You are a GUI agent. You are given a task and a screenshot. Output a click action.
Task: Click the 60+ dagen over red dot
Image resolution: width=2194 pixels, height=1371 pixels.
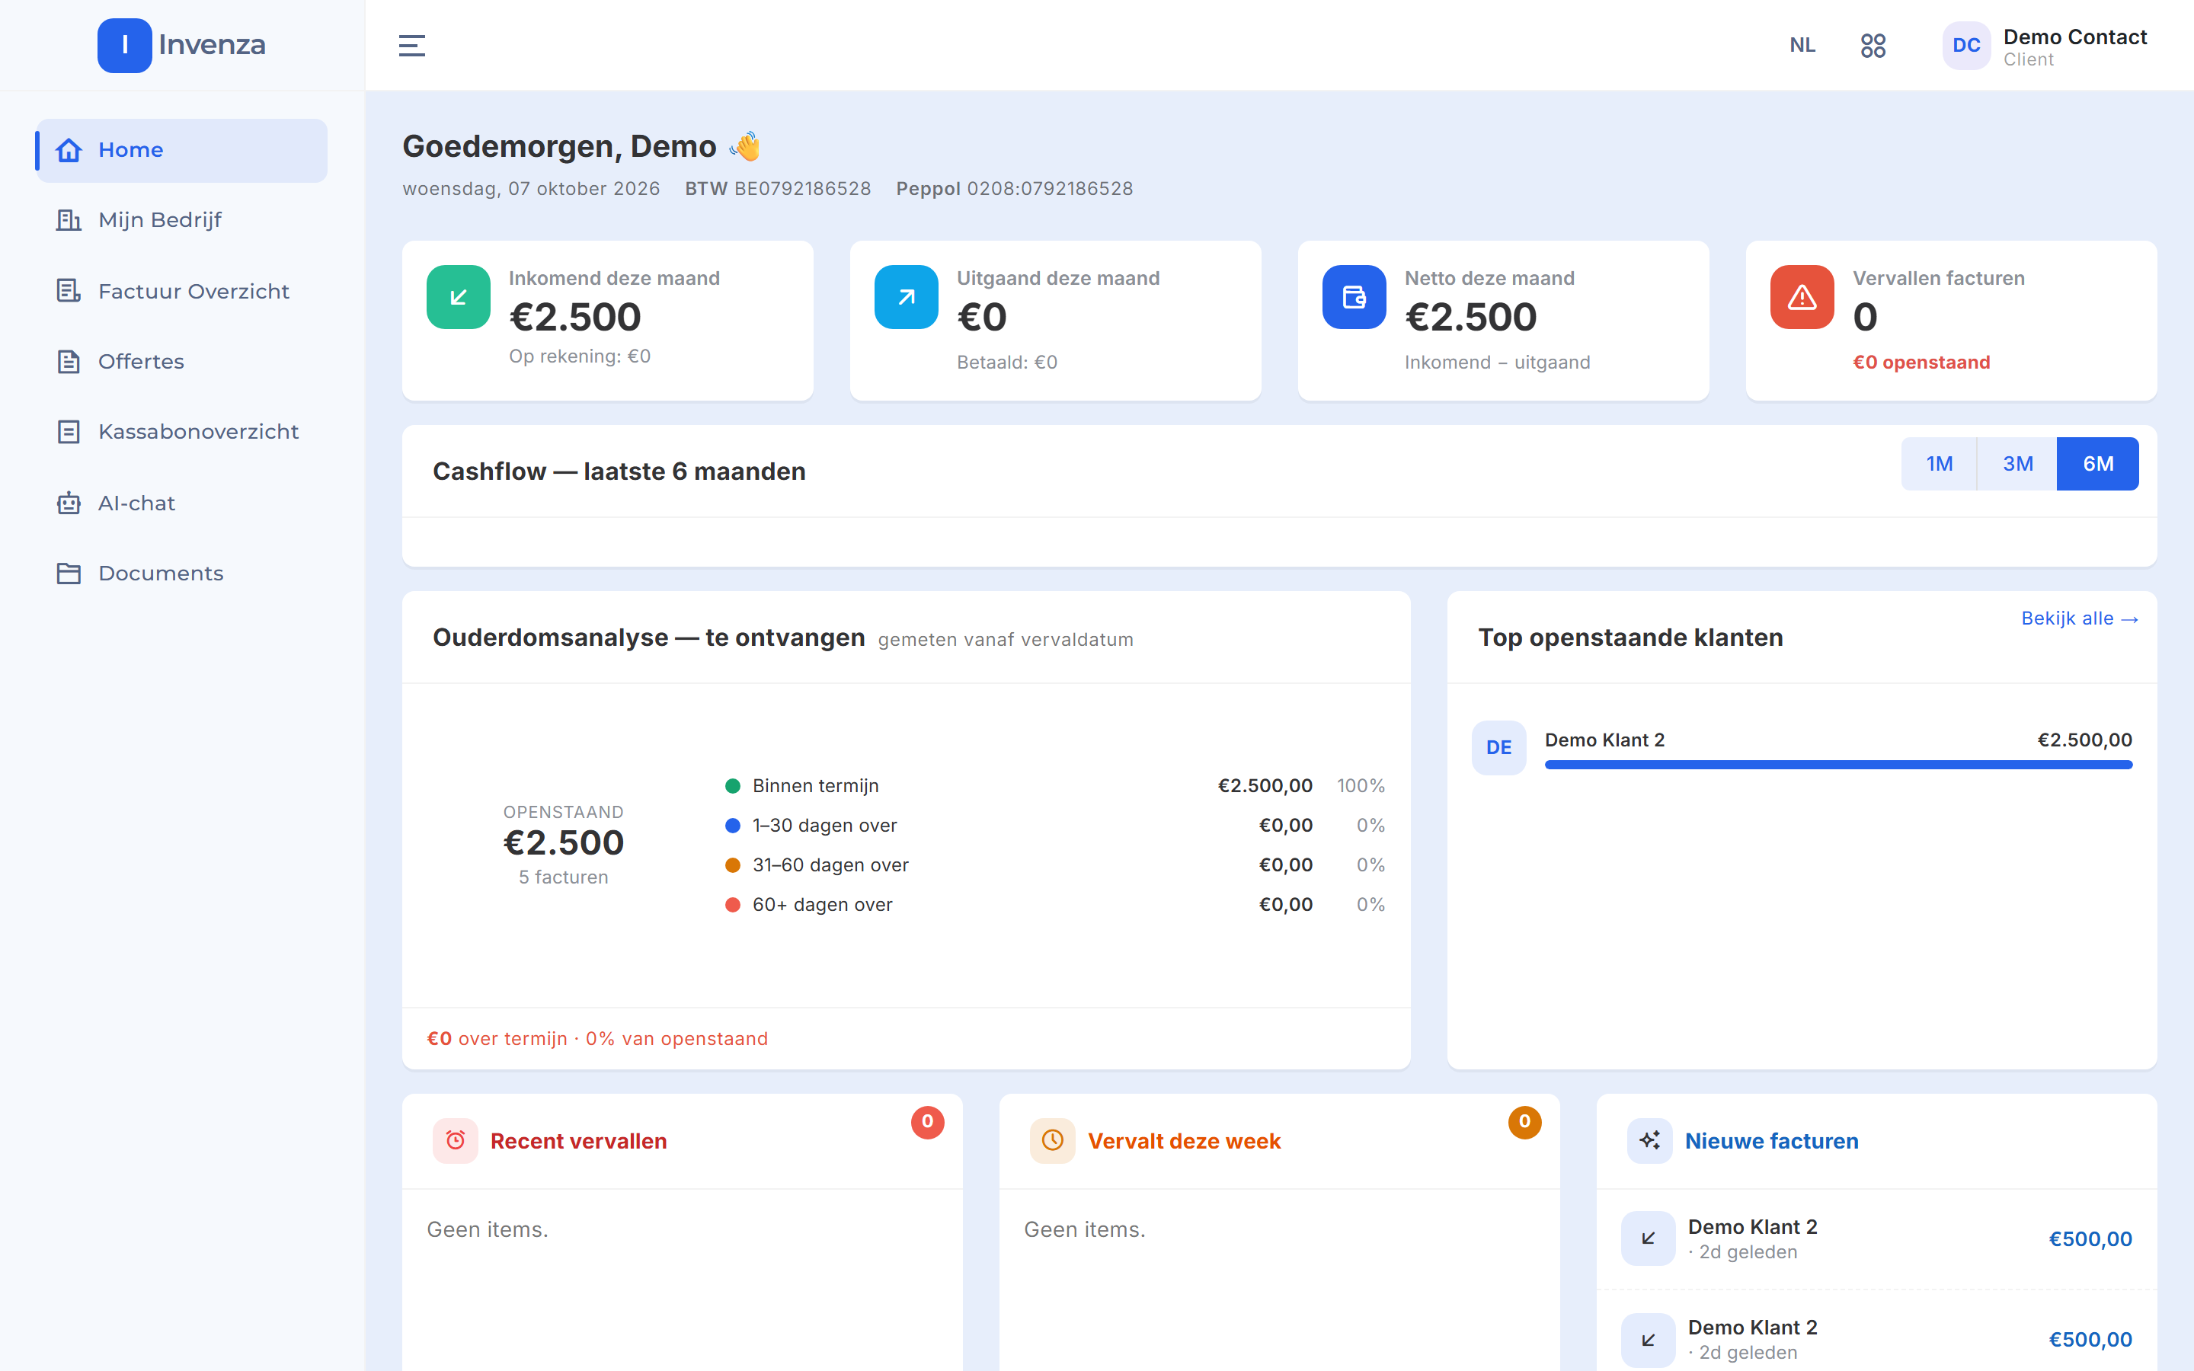[733, 905]
